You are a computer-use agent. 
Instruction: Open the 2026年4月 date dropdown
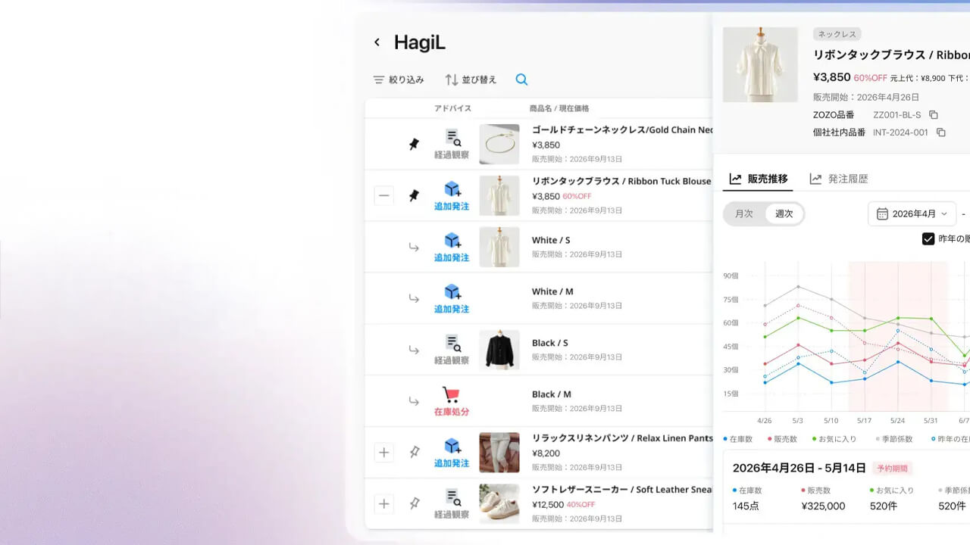click(912, 214)
